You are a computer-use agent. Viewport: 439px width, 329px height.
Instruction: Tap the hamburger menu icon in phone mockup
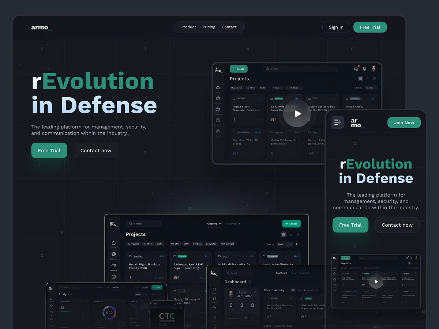(x=338, y=122)
